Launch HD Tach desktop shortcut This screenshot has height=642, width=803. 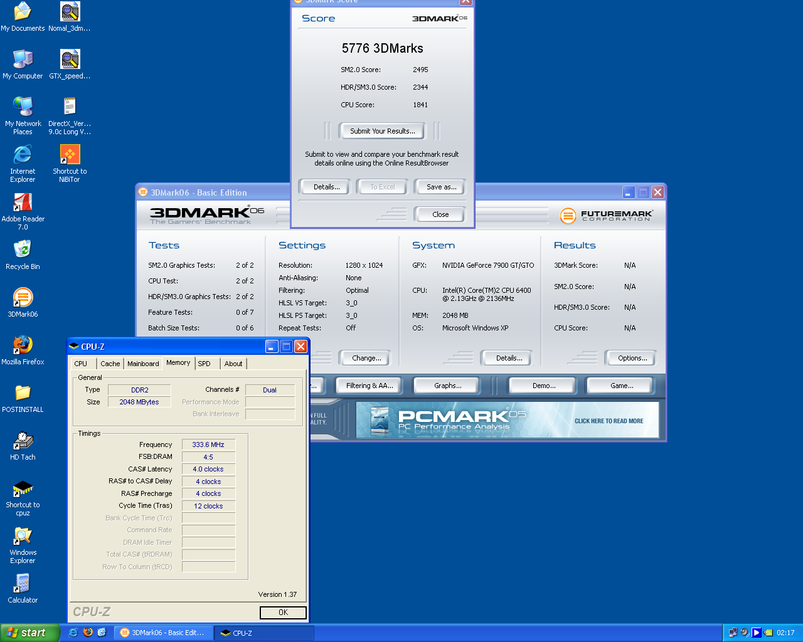23,446
